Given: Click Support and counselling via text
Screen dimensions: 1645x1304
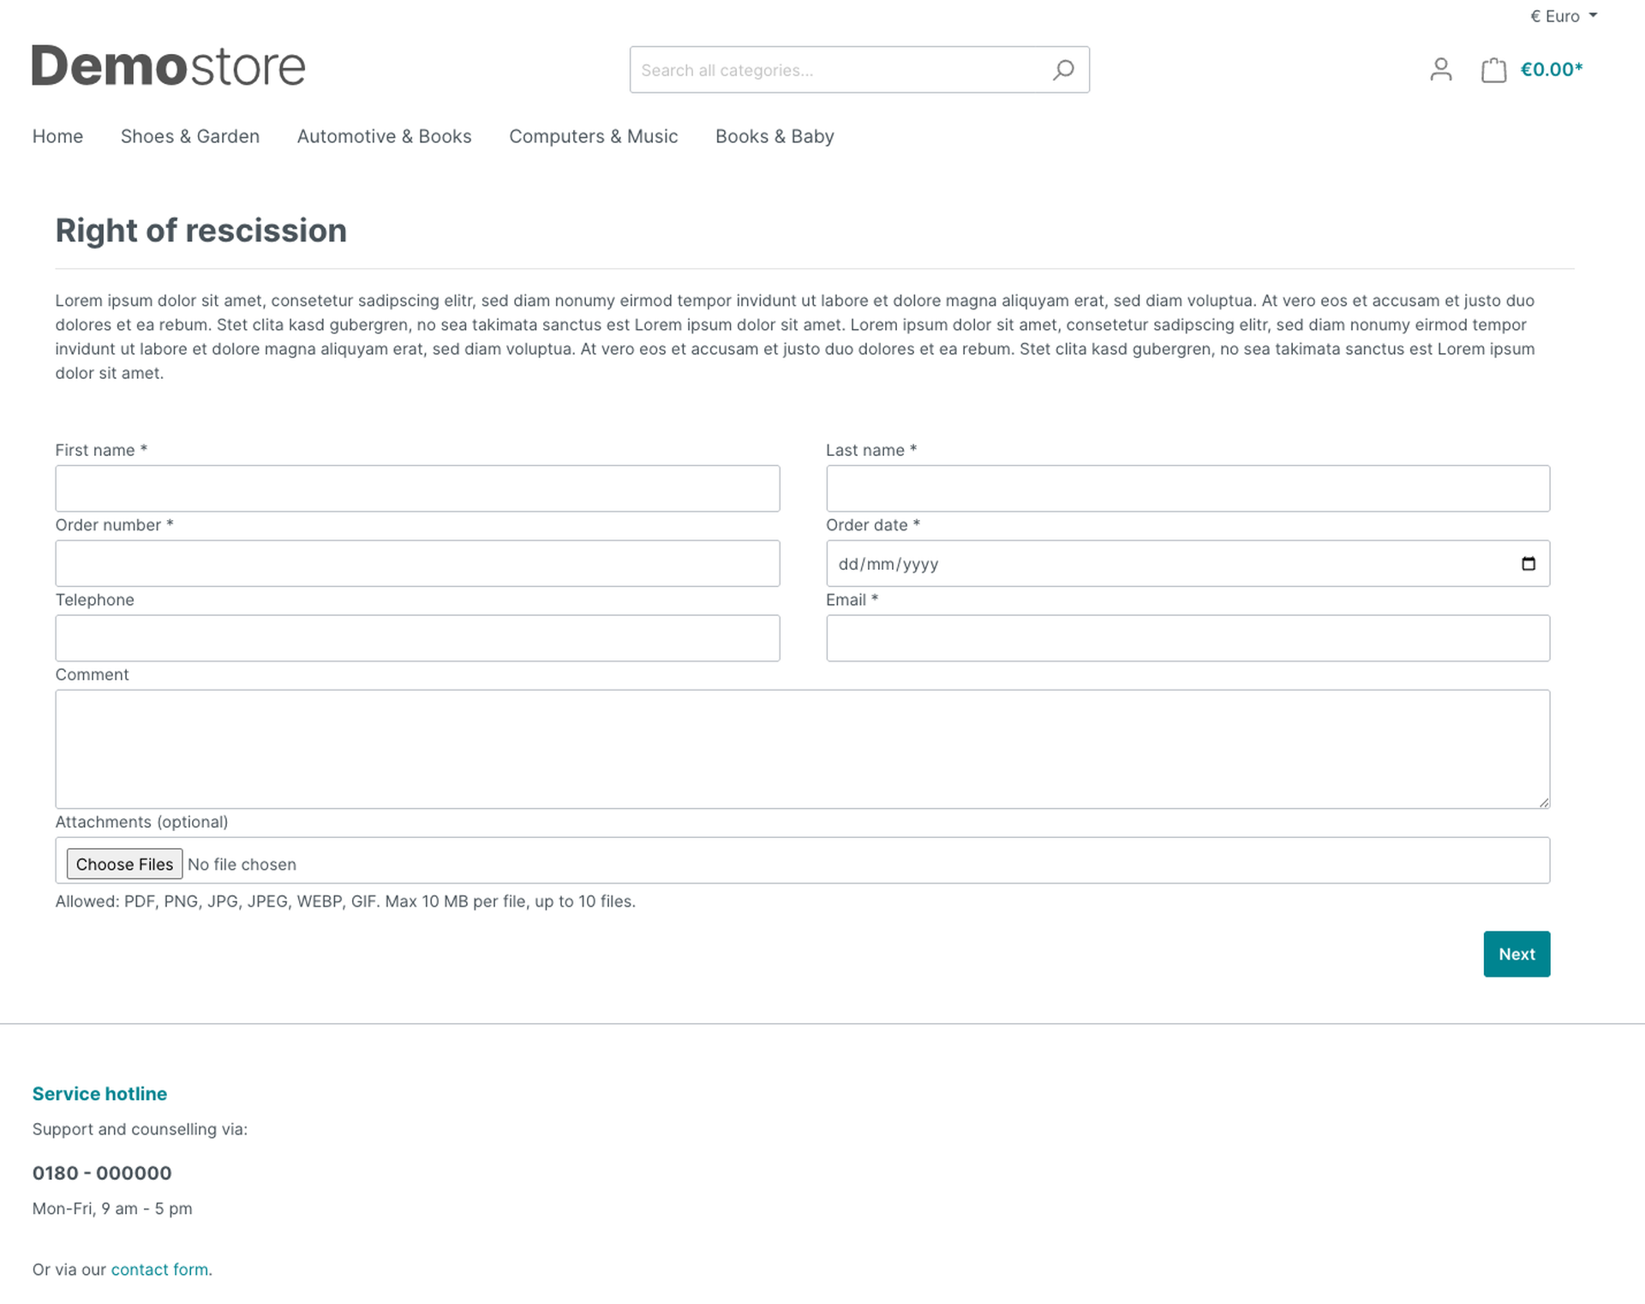Looking at the screenshot, I should point(140,1129).
